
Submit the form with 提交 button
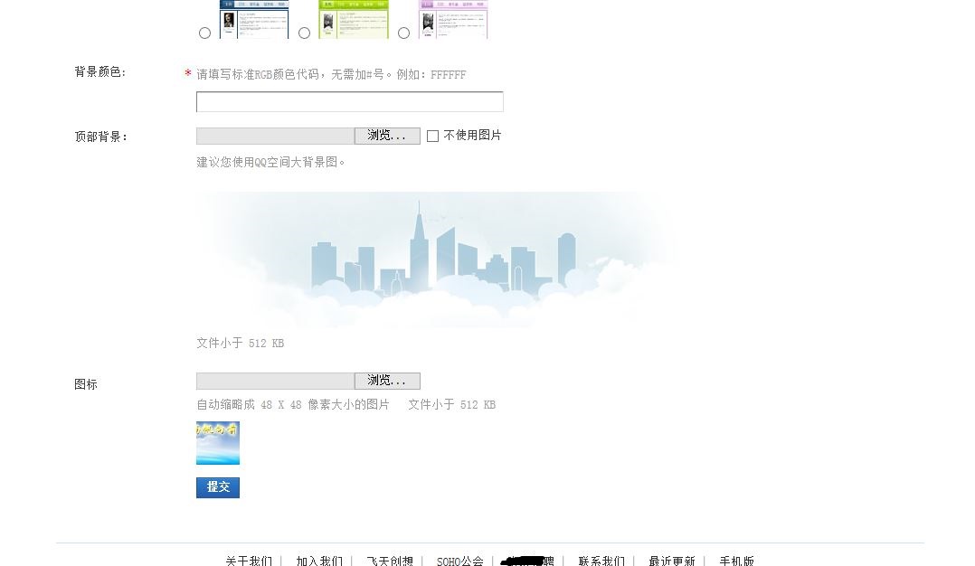[218, 487]
